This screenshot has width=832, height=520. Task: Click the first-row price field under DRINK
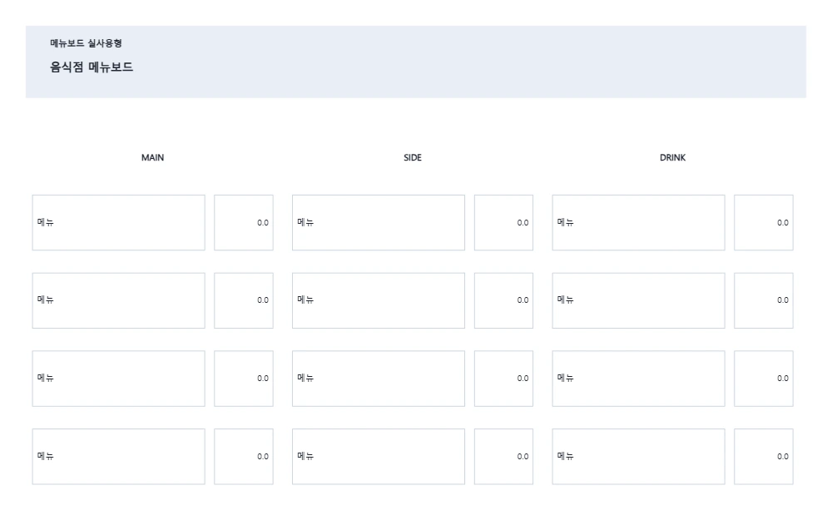pos(764,222)
